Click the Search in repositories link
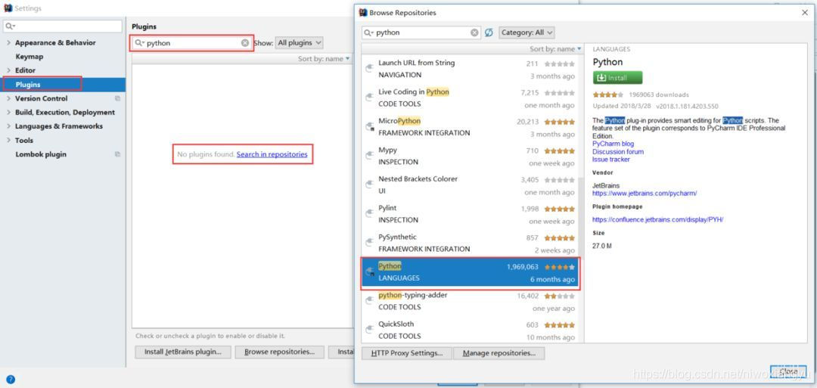This screenshot has width=817, height=388. pos(272,154)
